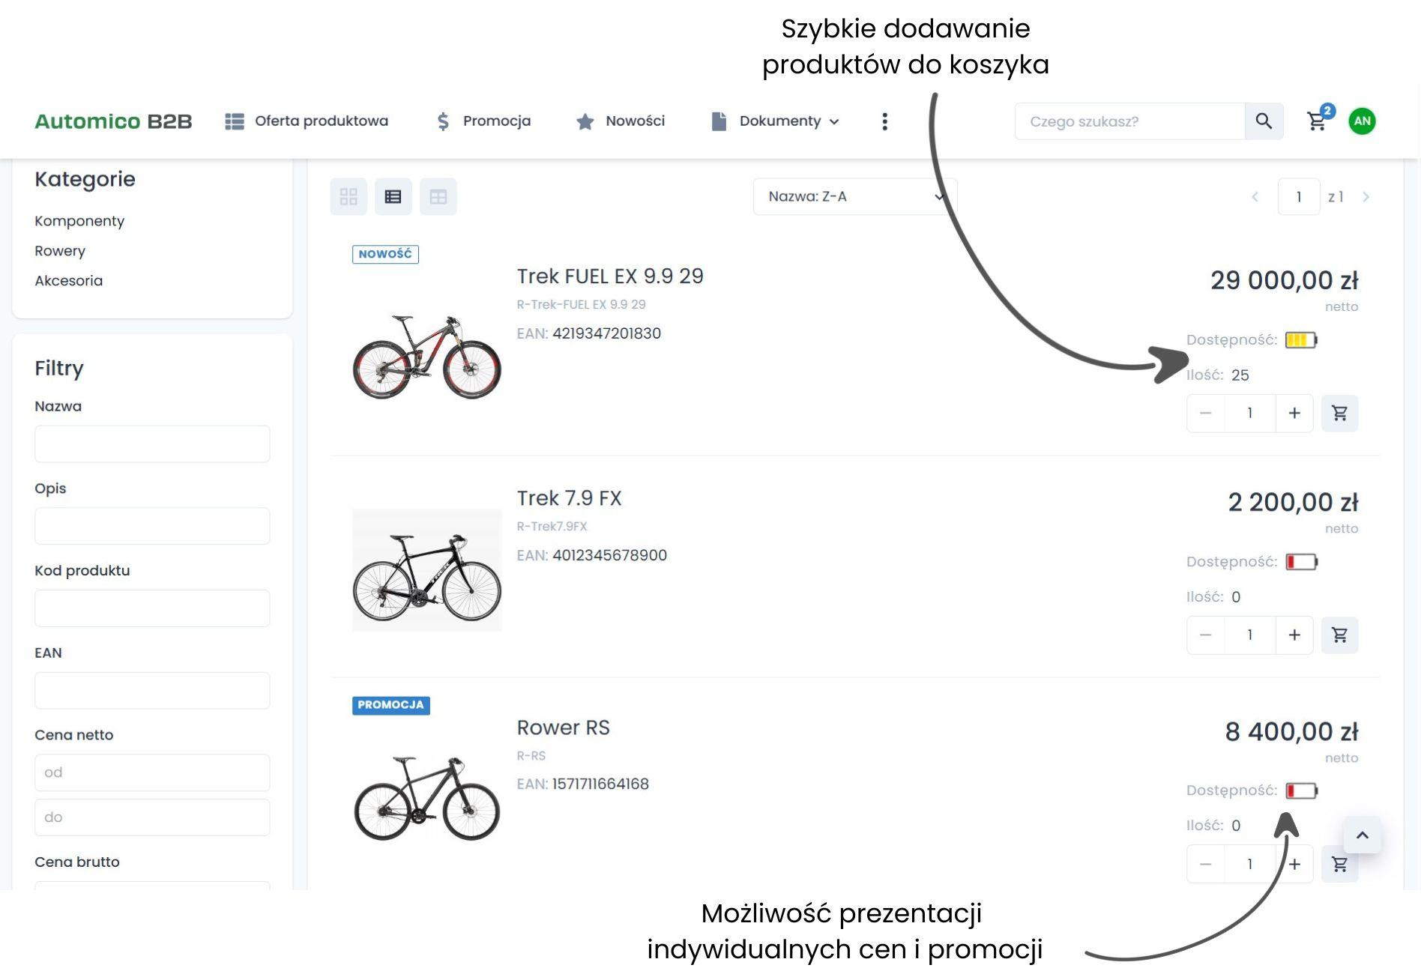
Task: Click the Kod produktu filter field
Action: [152, 608]
